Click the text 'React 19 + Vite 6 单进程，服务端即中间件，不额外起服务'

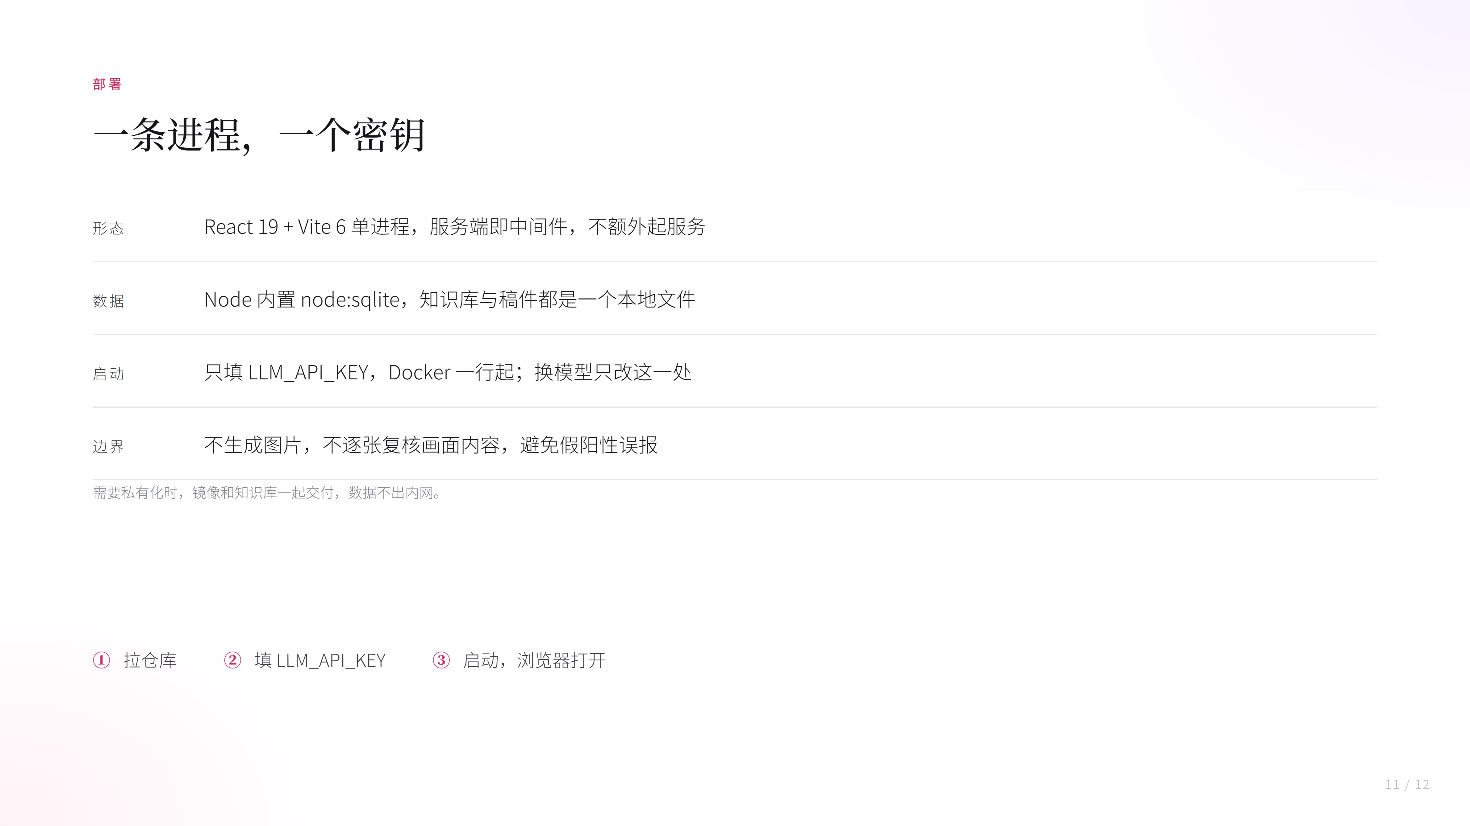(455, 226)
